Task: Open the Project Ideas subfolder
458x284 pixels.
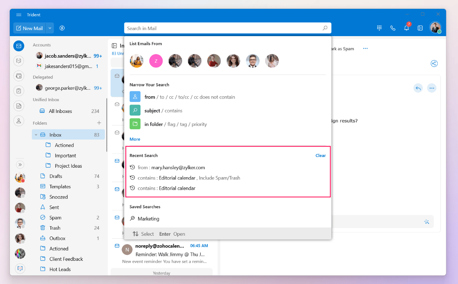Action: [x=68, y=166]
